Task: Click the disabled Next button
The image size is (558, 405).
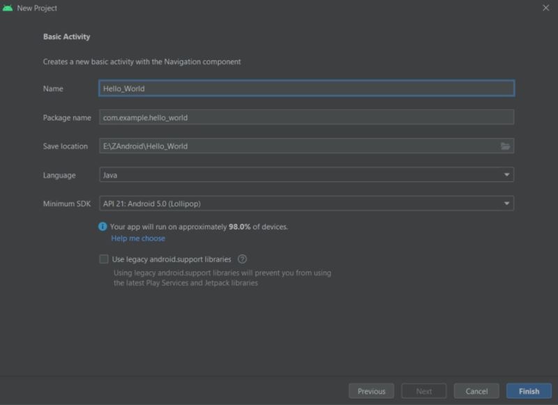Action: [x=424, y=391]
